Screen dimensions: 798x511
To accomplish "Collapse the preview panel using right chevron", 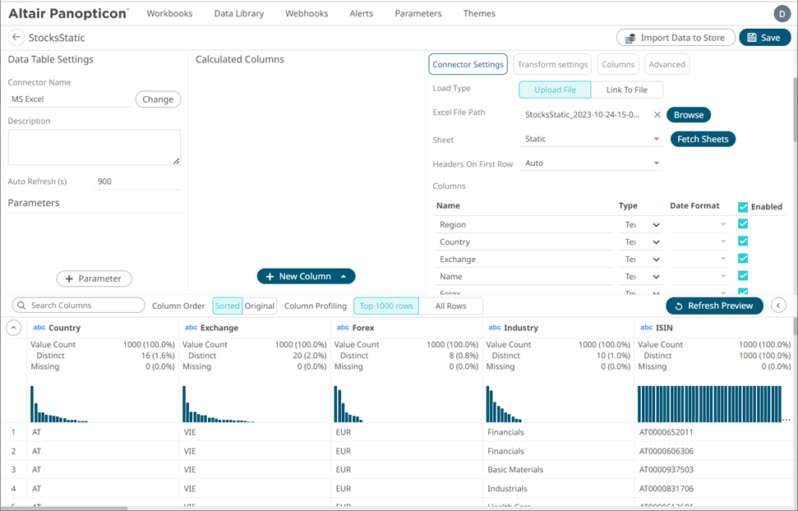I will (779, 306).
